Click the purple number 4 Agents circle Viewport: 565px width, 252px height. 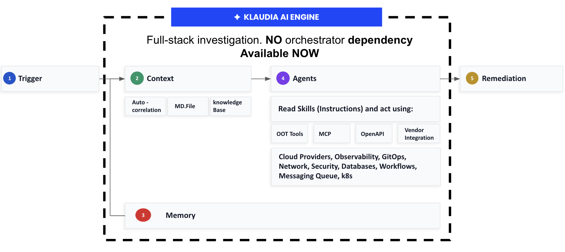283,78
